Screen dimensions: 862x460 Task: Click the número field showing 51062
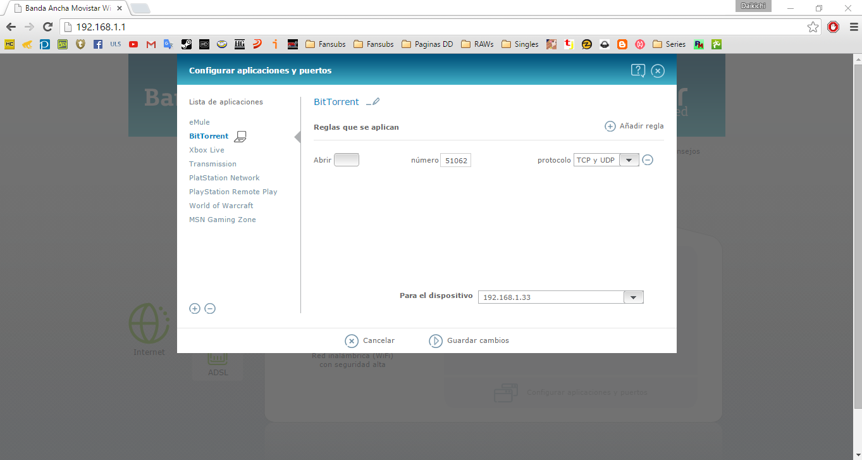tap(455, 160)
